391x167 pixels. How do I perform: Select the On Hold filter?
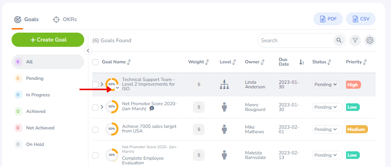pos(48,144)
